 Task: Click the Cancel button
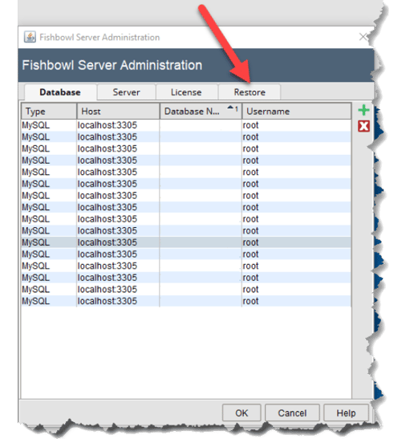[x=292, y=413]
